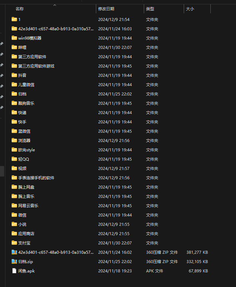
Task: Sort the list by the 名称 column header
Action: tap(19, 9)
